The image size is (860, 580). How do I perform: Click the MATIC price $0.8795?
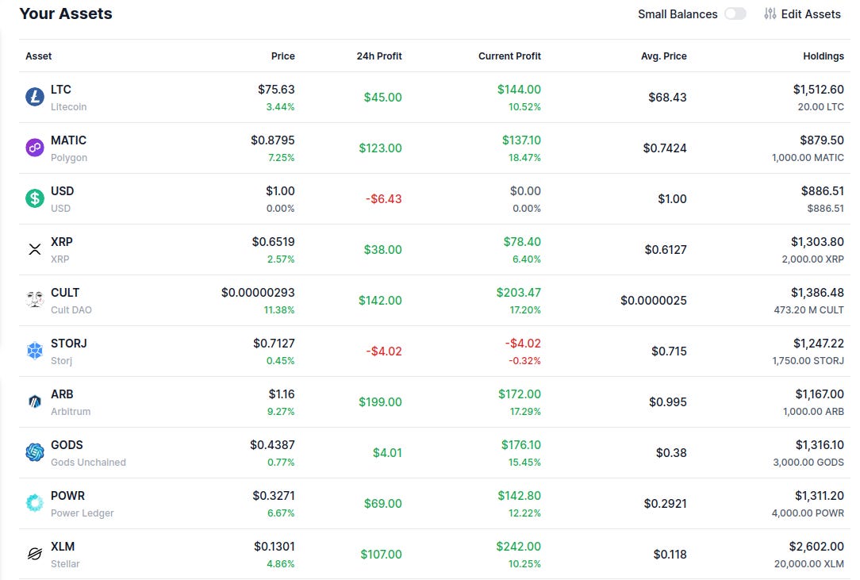click(273, 140)
